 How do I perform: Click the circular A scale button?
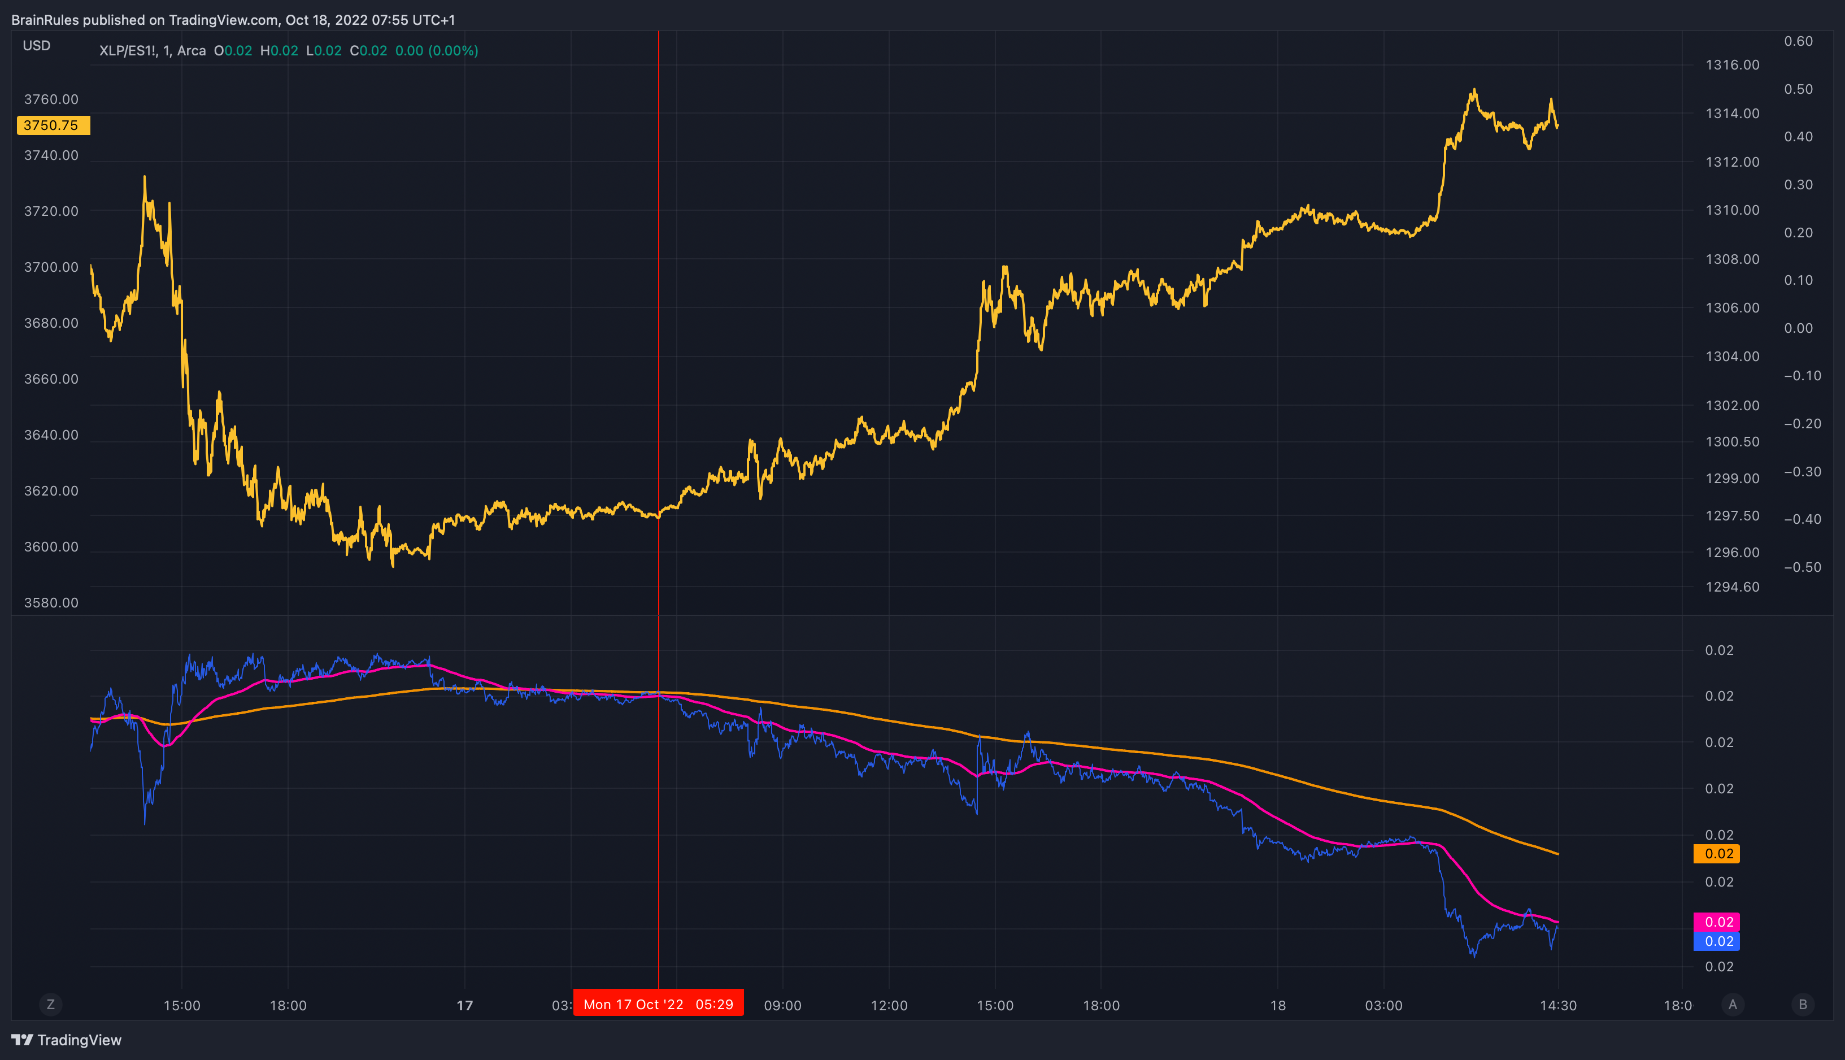(x=1733, y=1005)
